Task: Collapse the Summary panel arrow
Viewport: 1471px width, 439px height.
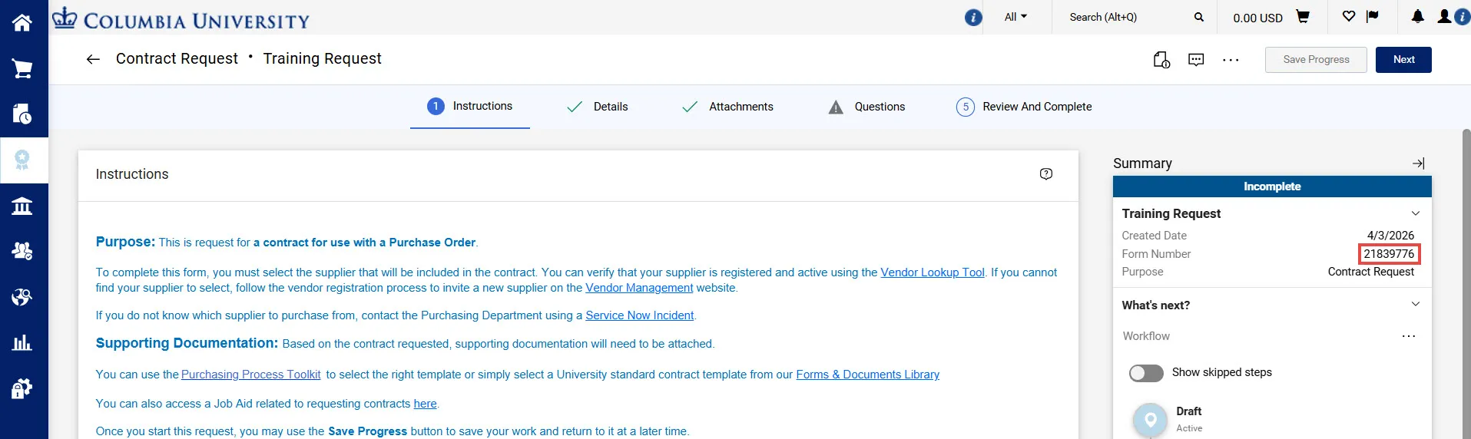Action: (1418, 163)
